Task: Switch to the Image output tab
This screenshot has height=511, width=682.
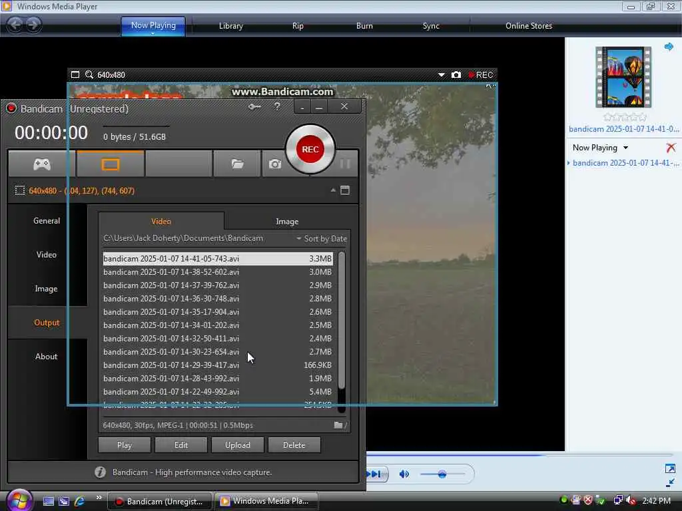Action: (x=287, y=221)
